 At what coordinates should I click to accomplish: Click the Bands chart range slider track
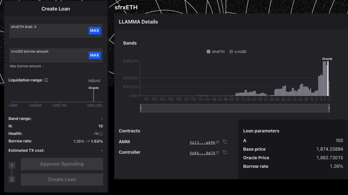pyautogui.click(x=234, y=108)
